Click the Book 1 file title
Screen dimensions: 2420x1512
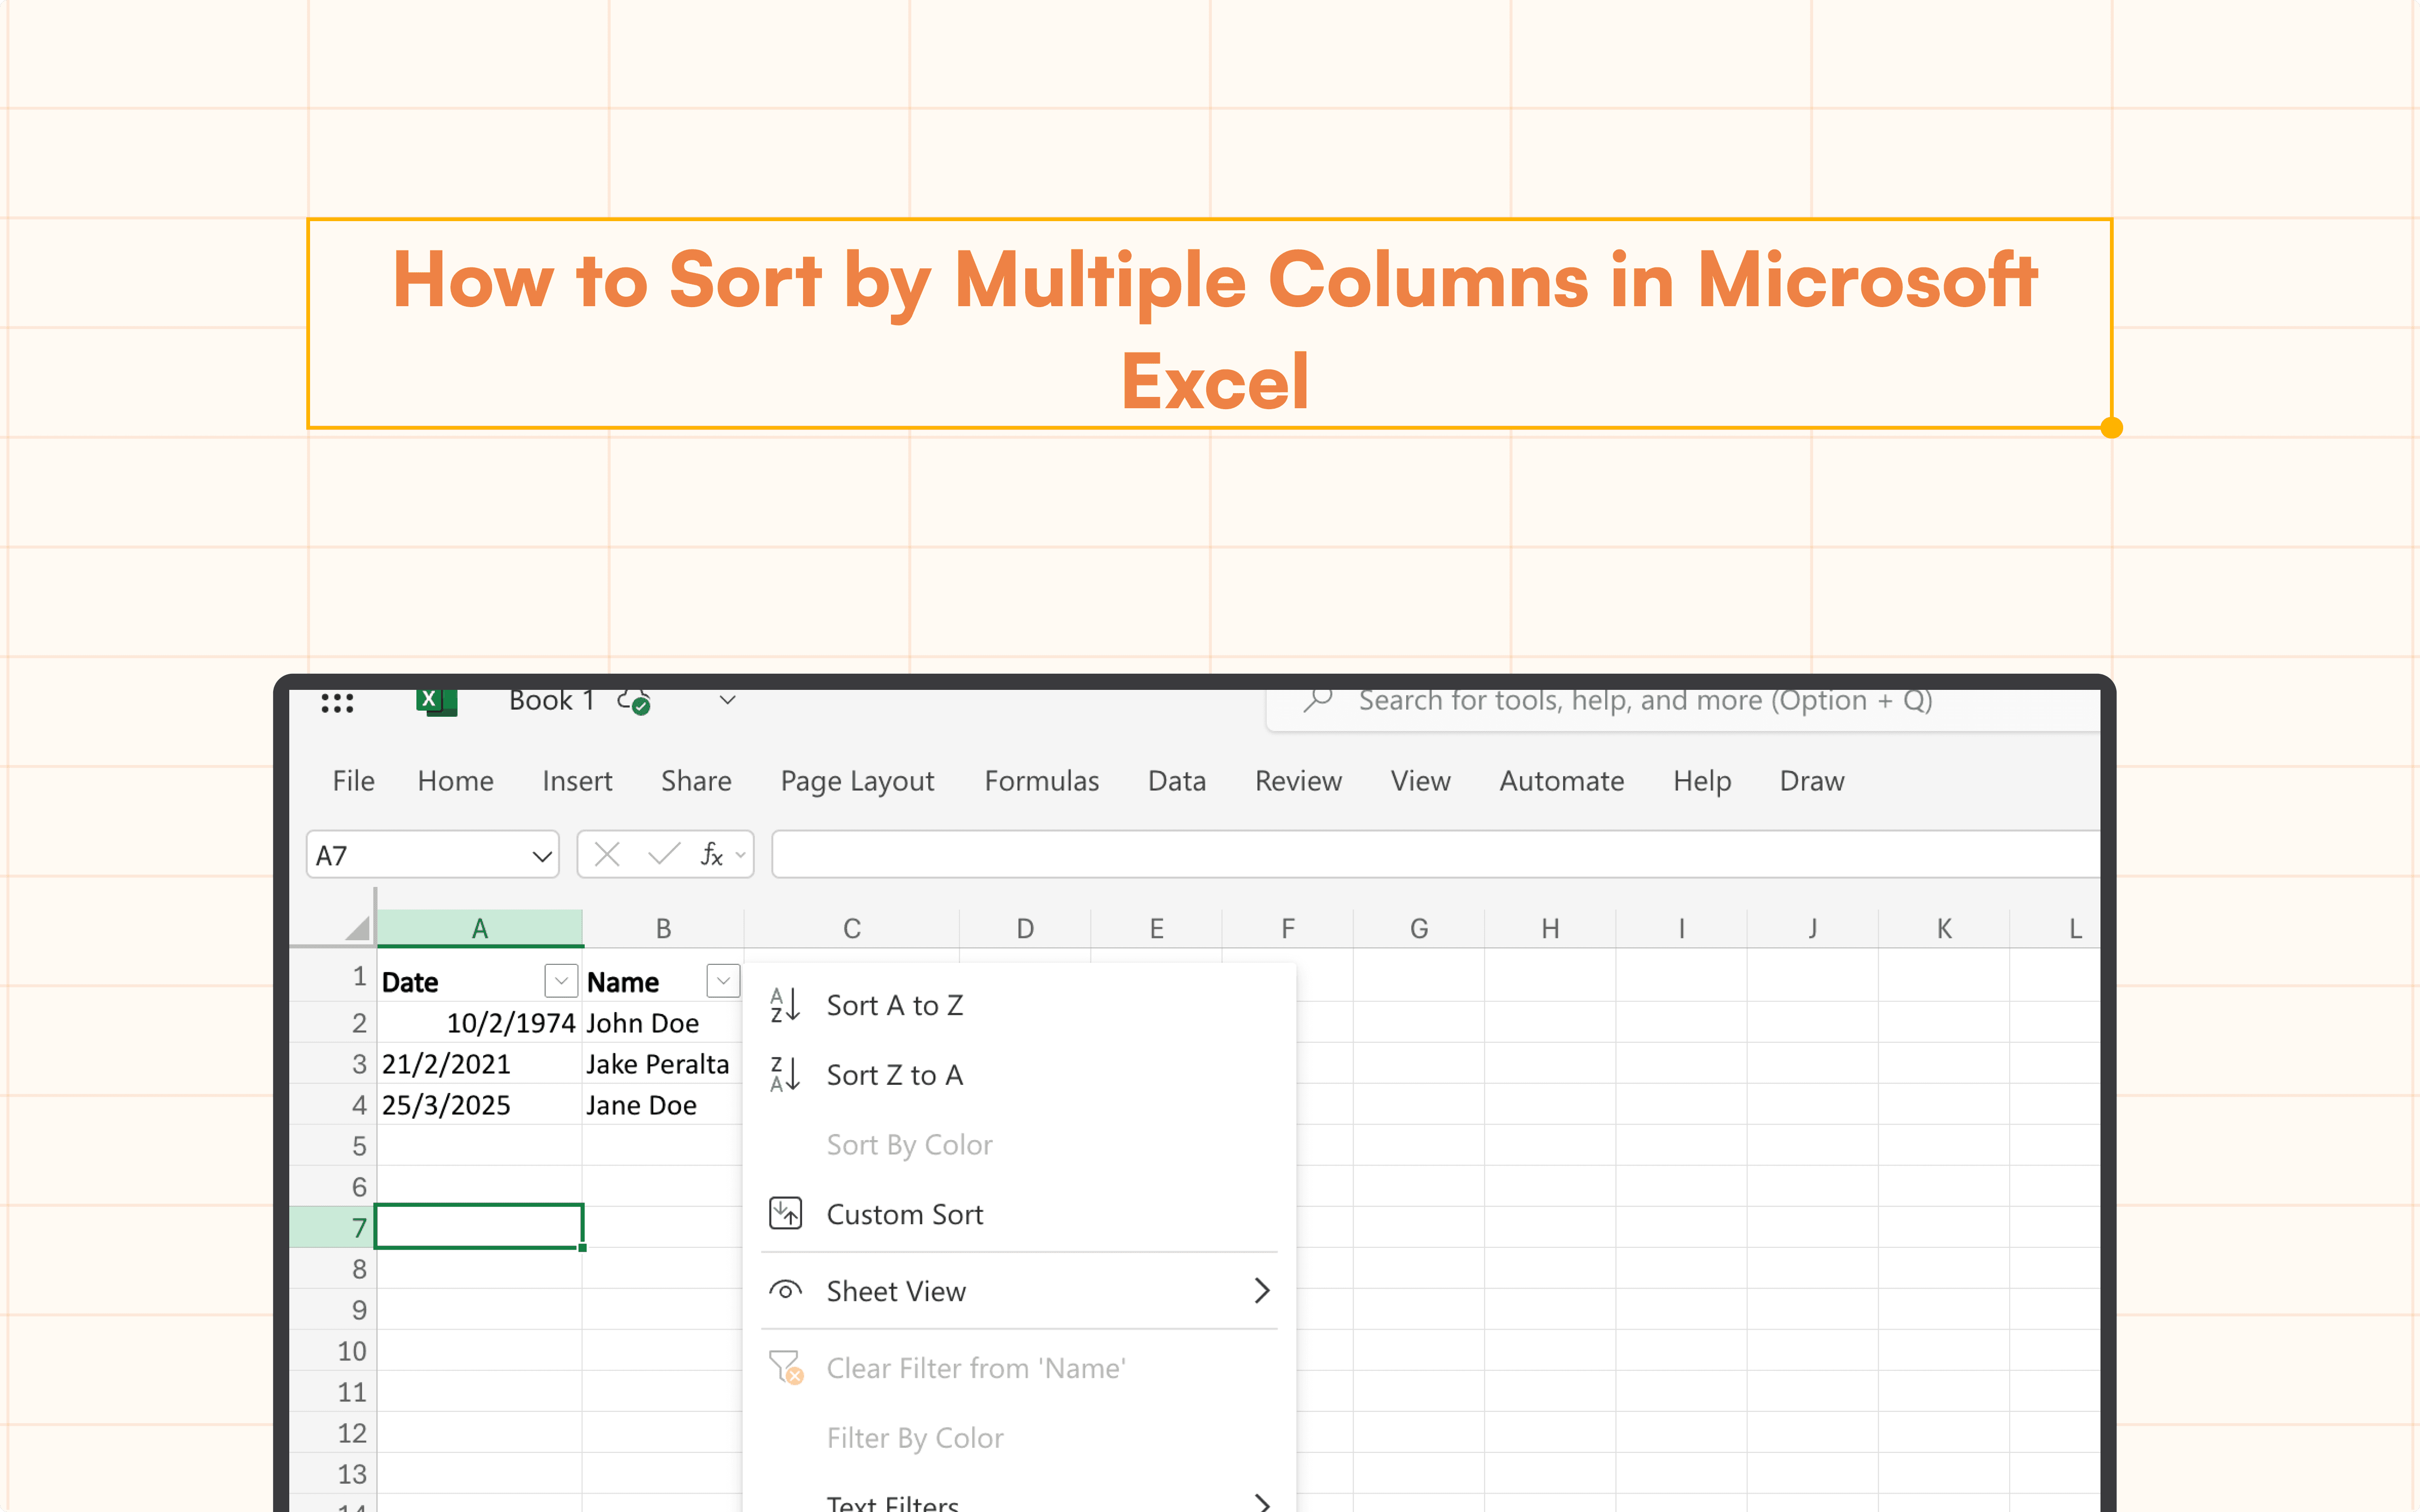point(552,701)
